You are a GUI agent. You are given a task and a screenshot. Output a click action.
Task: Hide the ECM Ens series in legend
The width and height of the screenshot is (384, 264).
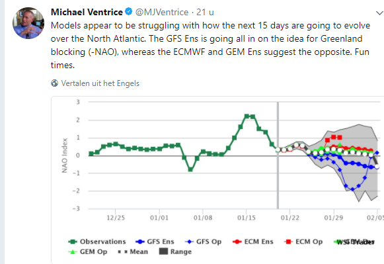(253, 242)
